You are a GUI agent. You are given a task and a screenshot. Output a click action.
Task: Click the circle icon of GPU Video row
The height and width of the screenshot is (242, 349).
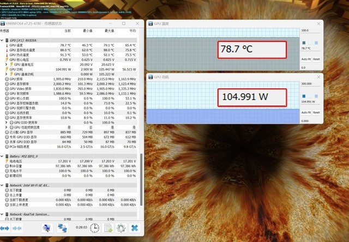coord(7,89)
